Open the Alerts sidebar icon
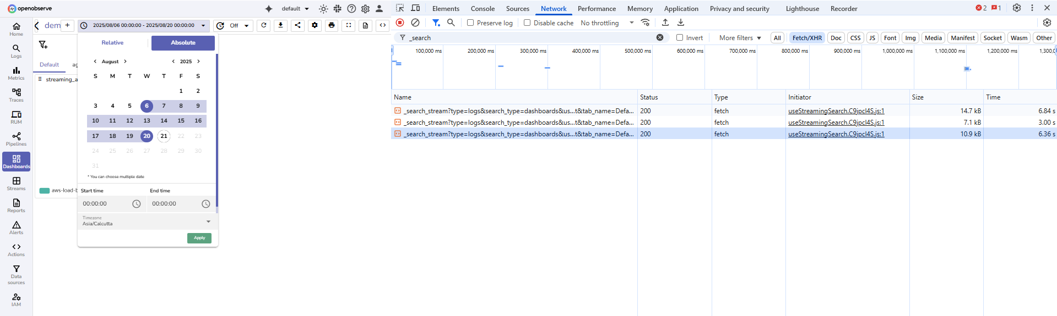1057x316 pixels. [x=16, y=228]
